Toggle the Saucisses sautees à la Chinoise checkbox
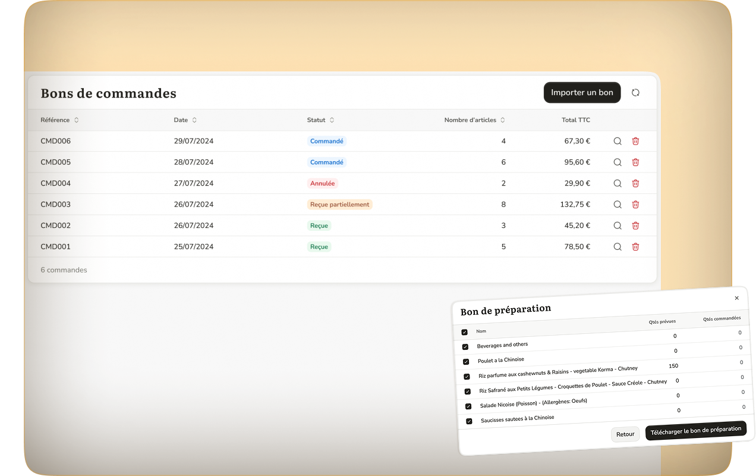The image size is (756, 476). click(x=469, y=421)
